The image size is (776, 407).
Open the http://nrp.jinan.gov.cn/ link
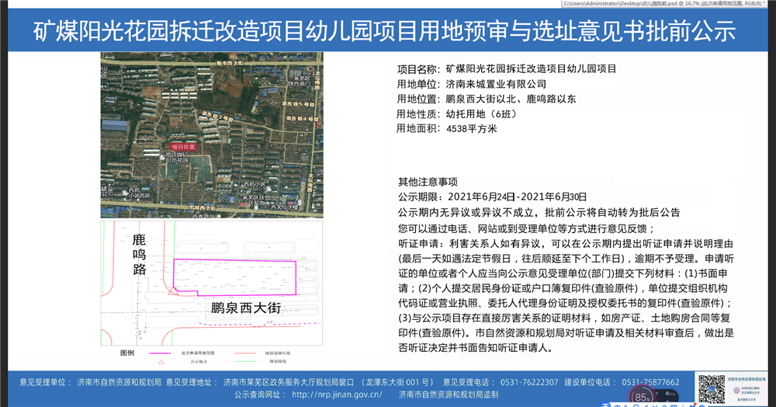pyautogui.click(x=337, y=395)
